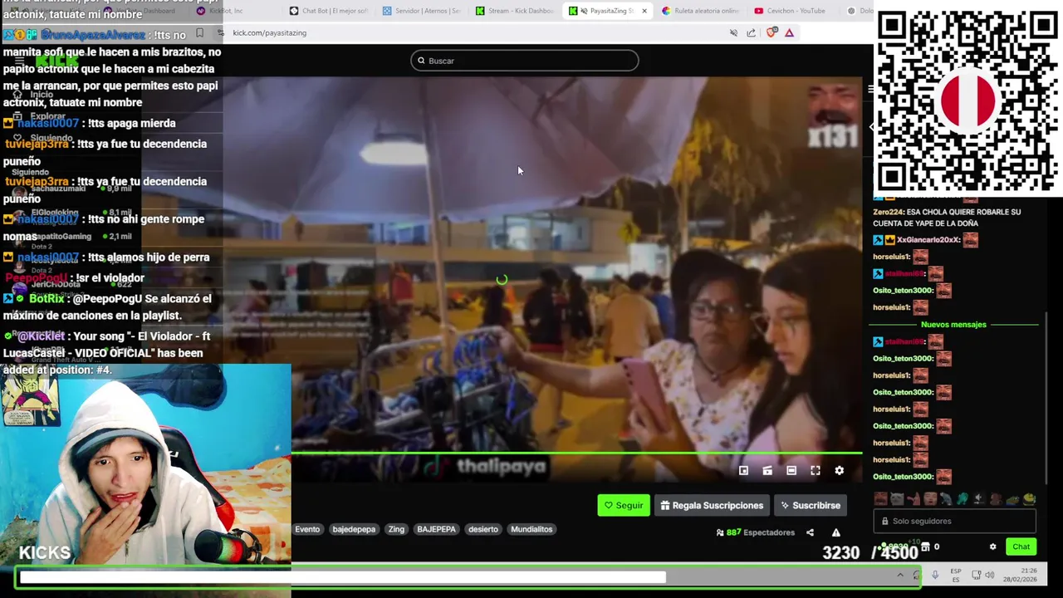
Task: Click the green Chat send button
Action: (x=1021, y=547)
